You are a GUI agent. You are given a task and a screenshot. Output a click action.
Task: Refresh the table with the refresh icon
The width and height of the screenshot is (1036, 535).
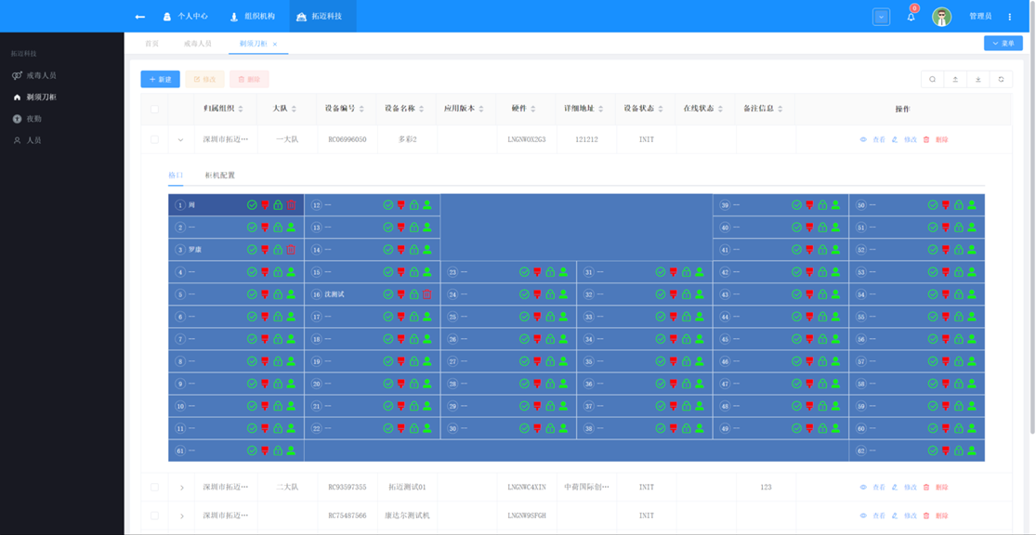click(x=1001, y=80)
